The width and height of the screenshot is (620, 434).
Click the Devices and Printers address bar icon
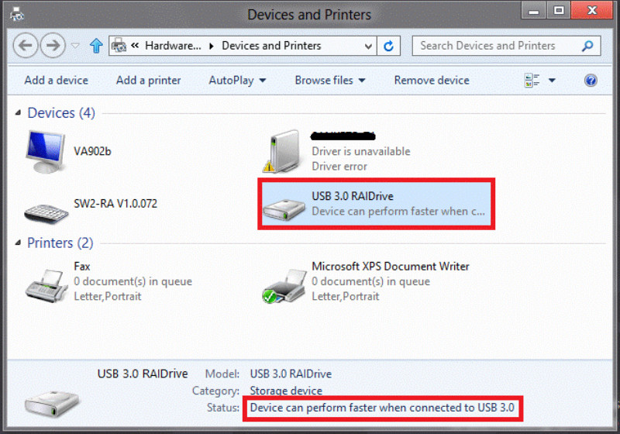point(119,46)
